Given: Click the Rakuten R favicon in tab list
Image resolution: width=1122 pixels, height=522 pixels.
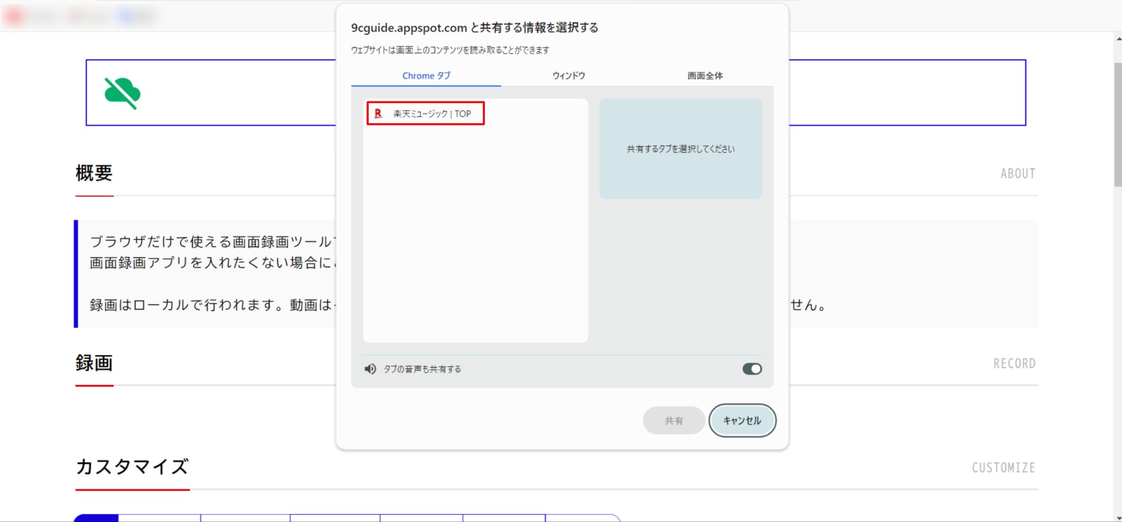Looking at the screenshot, I should (x=378, y=113).
